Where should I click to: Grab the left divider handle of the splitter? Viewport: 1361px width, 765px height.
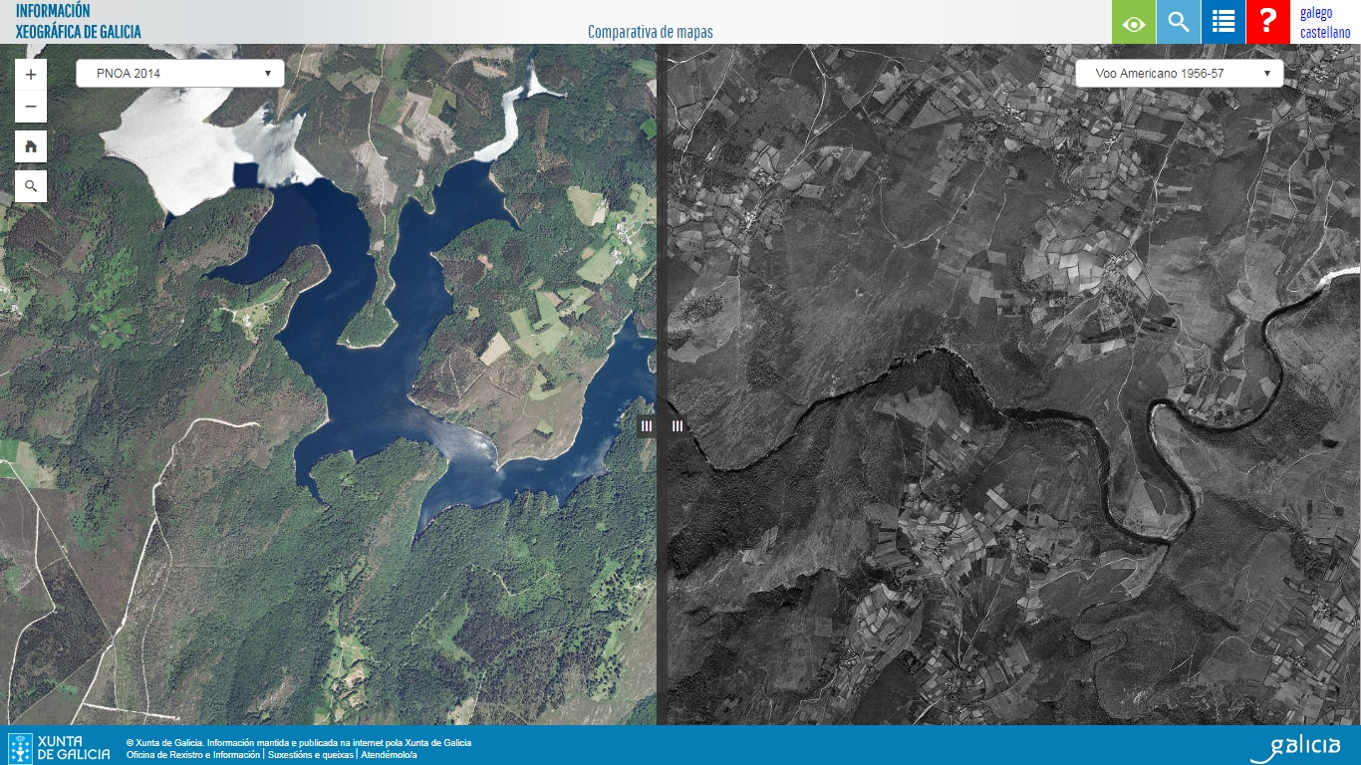[x=647, y=426]
